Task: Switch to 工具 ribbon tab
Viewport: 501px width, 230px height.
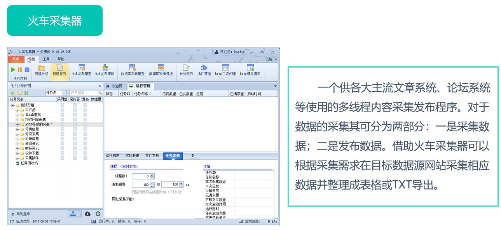Action: point(46,59)
